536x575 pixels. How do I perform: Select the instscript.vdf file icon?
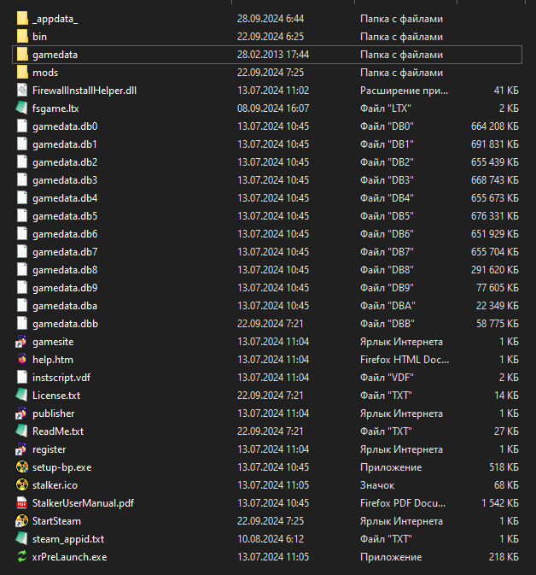(22, 378)
